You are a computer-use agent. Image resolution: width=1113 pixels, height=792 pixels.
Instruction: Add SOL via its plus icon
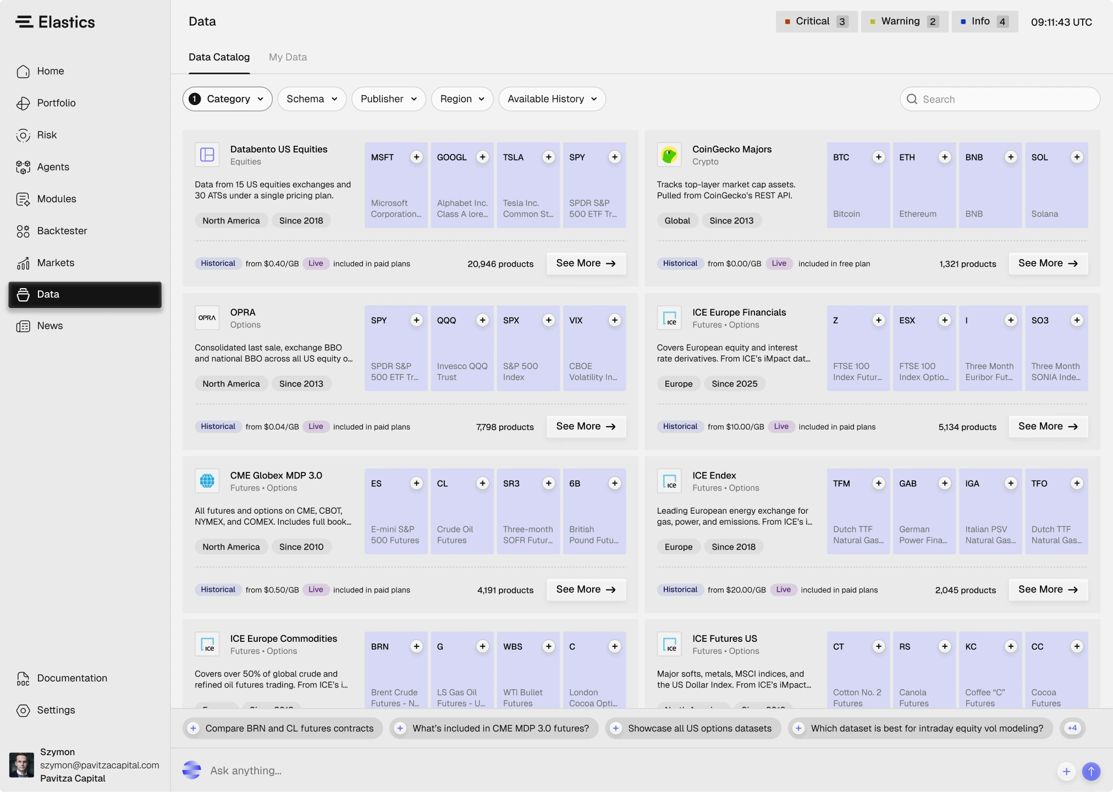tap(1077, 157)
